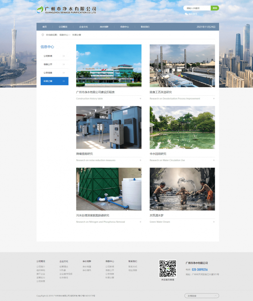The height and width of the screenshot is (301, 253).
Task: Click the plus icon beside Green Water Dream
Action: pyautogui.click(x=214, y=222)
